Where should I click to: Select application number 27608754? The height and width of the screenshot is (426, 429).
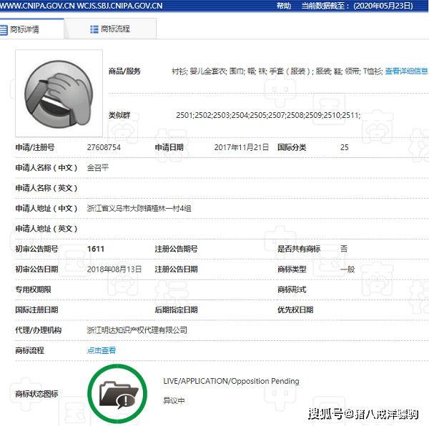(104, 147)
